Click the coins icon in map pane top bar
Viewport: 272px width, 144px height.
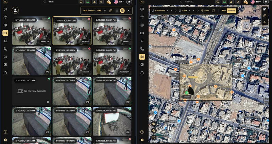245,2
